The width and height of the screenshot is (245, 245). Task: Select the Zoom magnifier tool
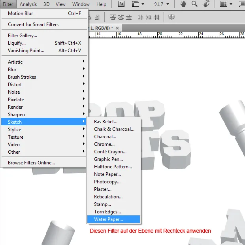[194, 4]
